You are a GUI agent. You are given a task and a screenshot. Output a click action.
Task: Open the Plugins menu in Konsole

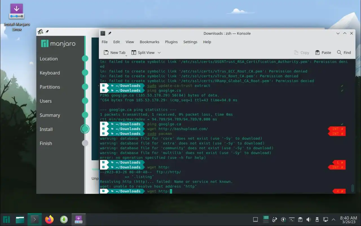tap(171, 42)
